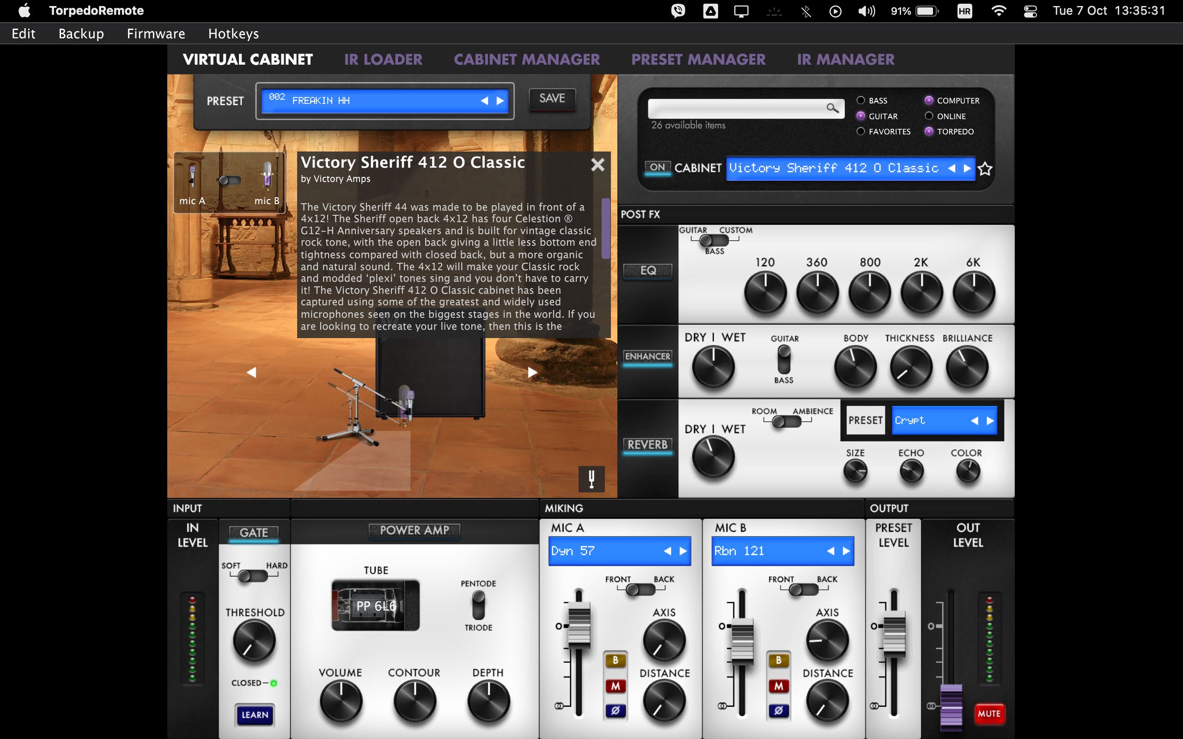Screen dimensions: 1183x739
Task: Click the search magnifier icon
Action: pos(832,108)
